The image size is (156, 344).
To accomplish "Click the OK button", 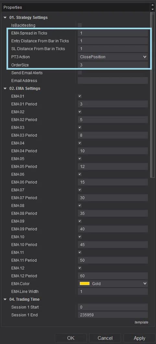I will [x=71, y=338].
